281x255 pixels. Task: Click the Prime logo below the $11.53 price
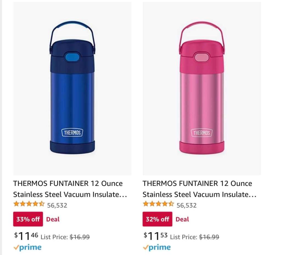[157, 248]
